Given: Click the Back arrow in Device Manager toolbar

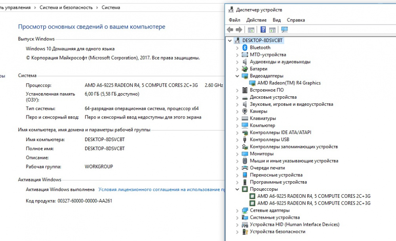Looking at the screenshot, I should pos(230,30).
